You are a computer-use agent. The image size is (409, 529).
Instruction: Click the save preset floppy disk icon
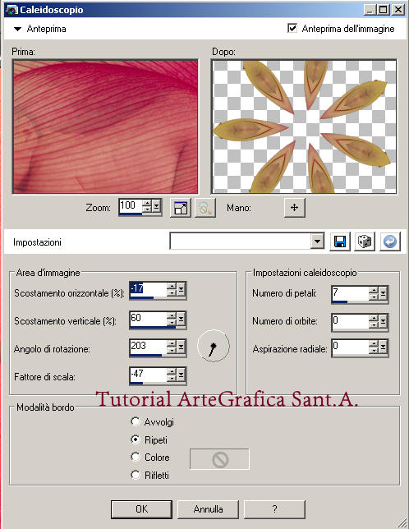pos(339,241)
